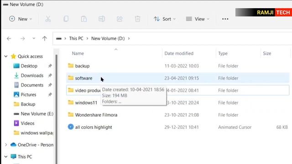Click the Rename icon in toolbar

102,19
